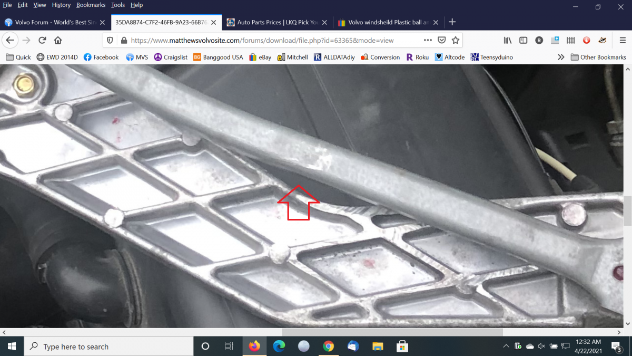Show hidden system tray icons
The height and width of the screenshot is (356, 632).
pyautogui.click(x=506, y=347)
